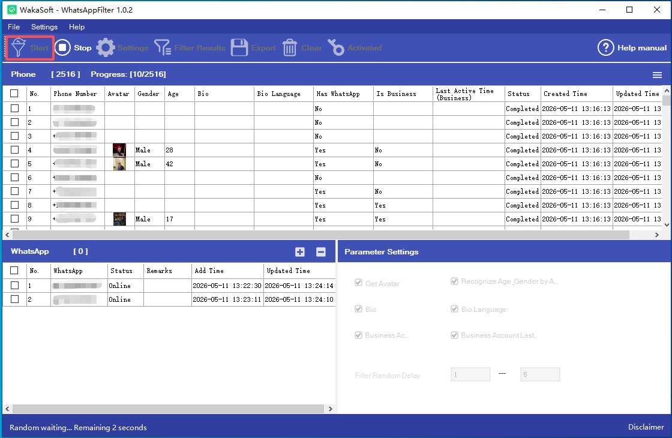This screenshot has width=672, height=438.
Task: Click WhatsApp panel scroll right arrow
Action: pos(331,409)
